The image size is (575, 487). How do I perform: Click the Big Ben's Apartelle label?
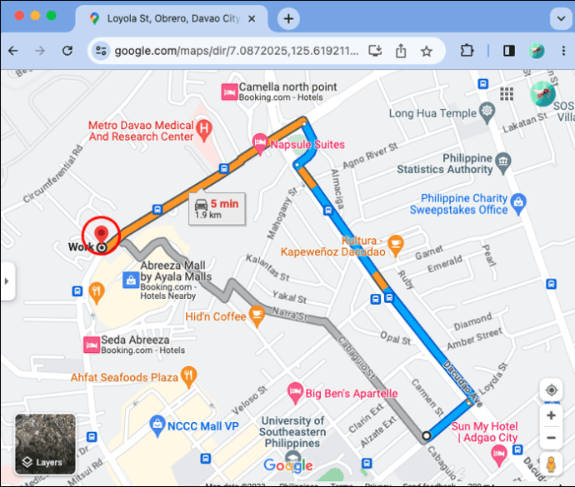click(352, 394)
